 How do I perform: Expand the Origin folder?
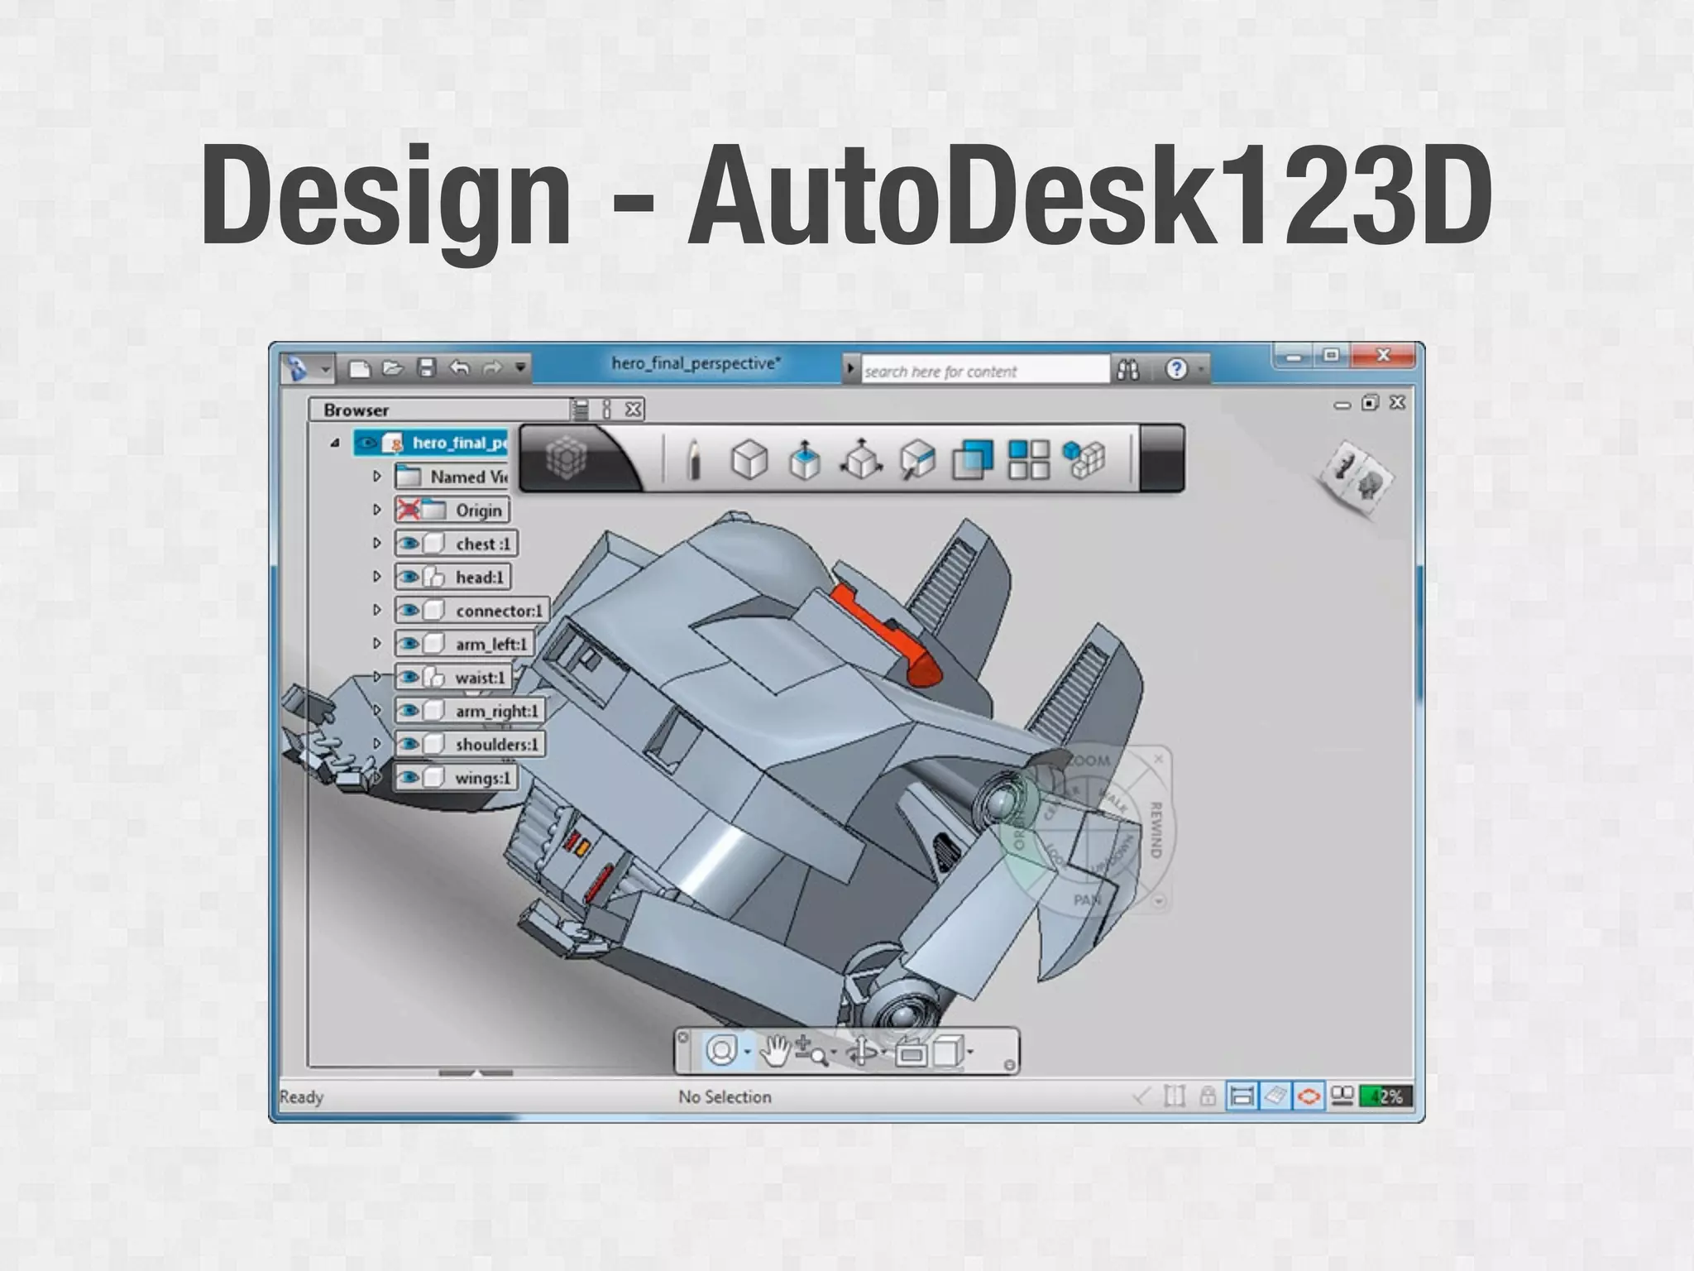click(x=376, y=510)
